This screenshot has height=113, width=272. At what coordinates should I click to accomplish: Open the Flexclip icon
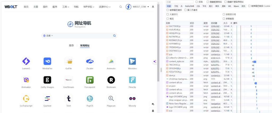click(132, 80)
